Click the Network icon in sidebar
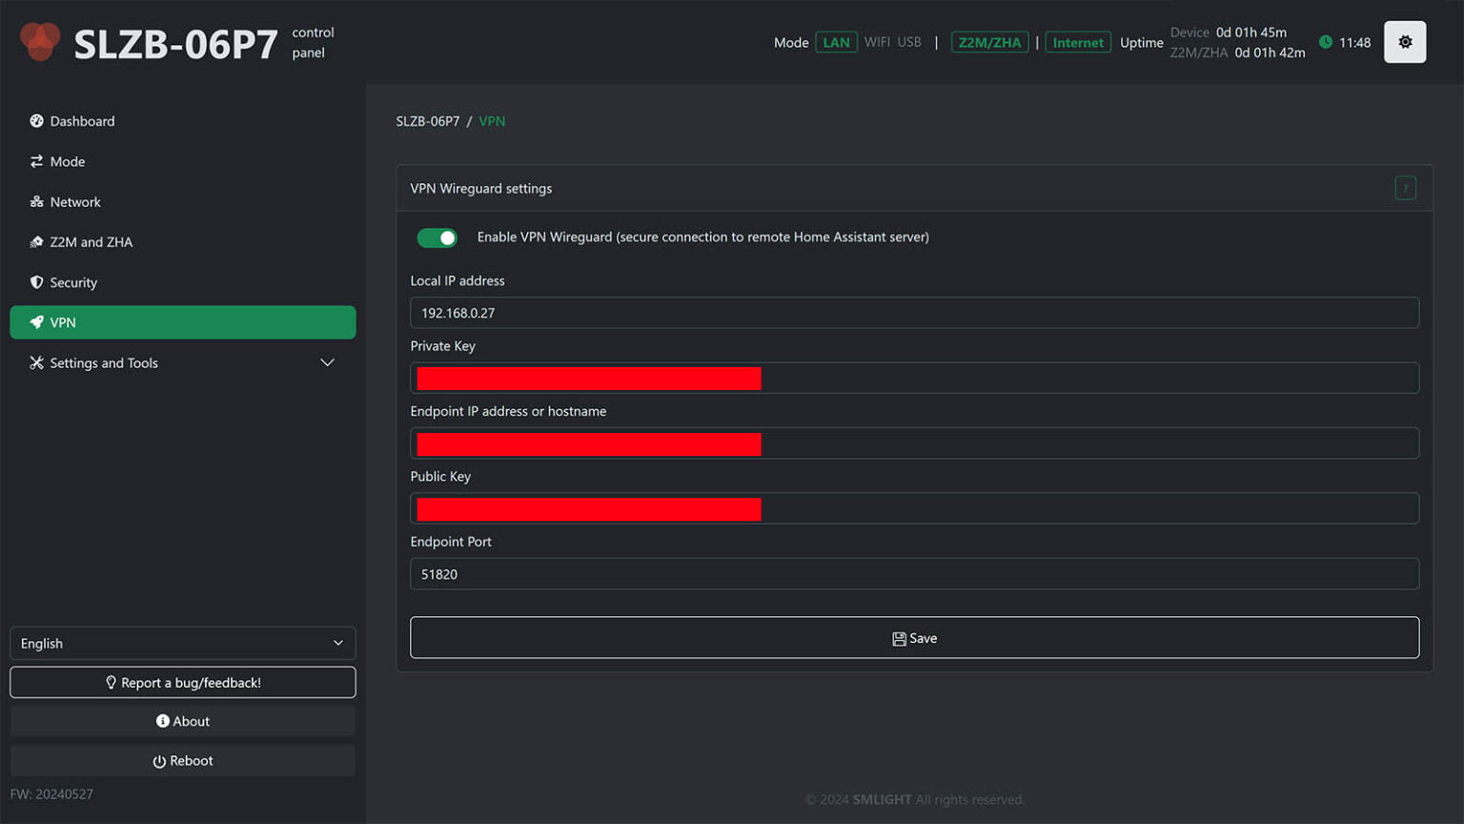This screenshot has width=1464, height=824. [36, 202]
